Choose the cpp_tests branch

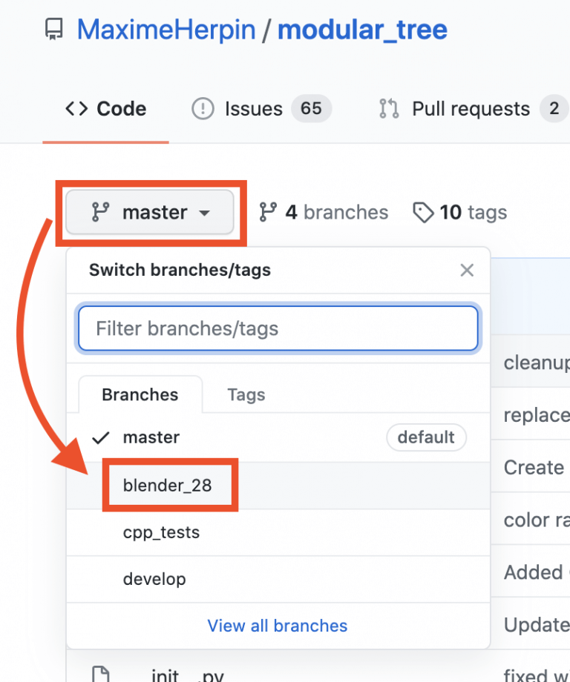coord(161,532)
